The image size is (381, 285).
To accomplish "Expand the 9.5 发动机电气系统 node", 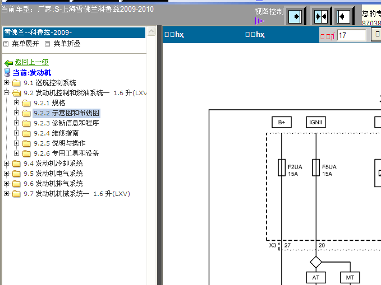I will [7, 174].
